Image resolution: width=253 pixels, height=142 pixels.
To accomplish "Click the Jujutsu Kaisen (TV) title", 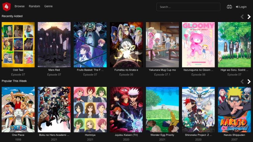I will (x=126, y=135).
